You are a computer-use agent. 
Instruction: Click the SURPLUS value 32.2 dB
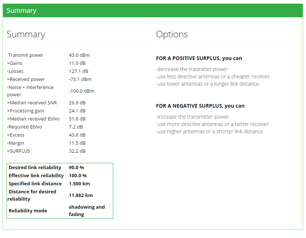[x=77, y=151]
